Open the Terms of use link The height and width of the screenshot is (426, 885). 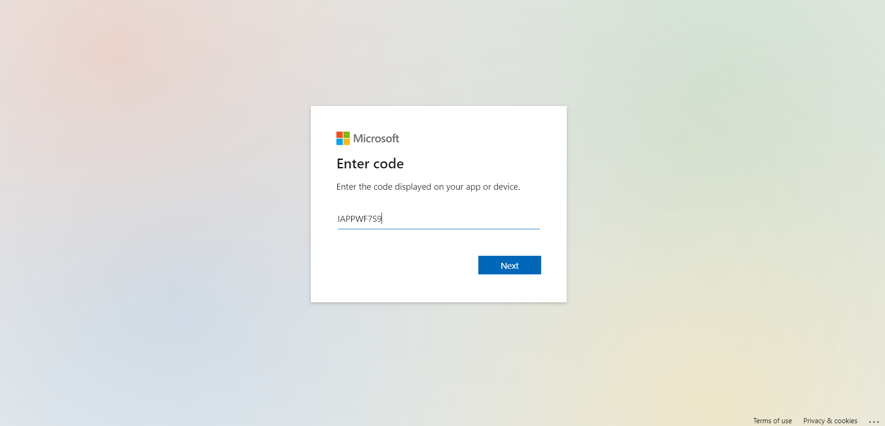click(772, 421)
